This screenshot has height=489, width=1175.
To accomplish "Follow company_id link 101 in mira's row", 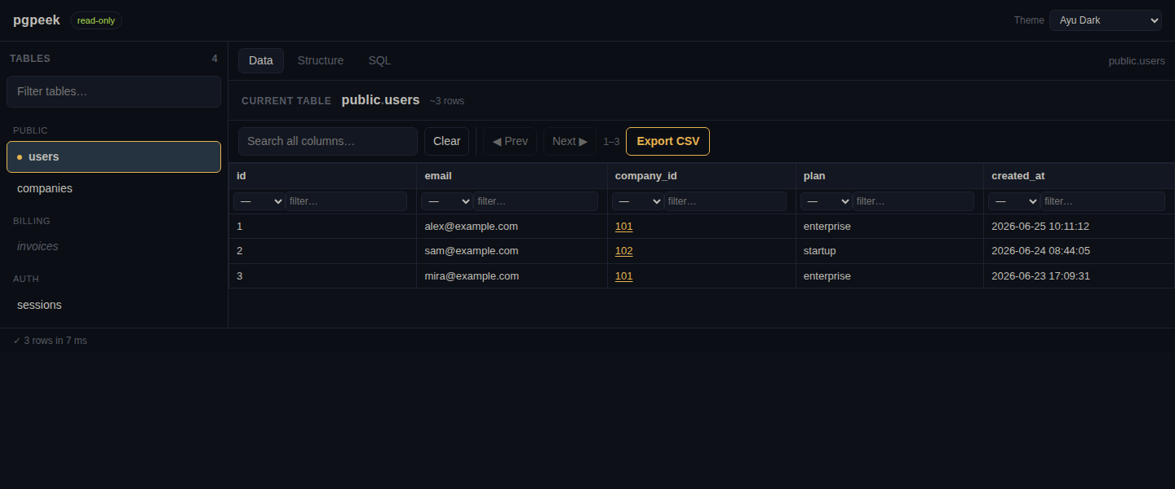I will [623, 276].
